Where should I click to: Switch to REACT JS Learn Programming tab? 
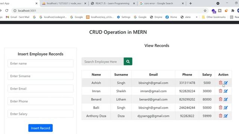coord(112,3)
